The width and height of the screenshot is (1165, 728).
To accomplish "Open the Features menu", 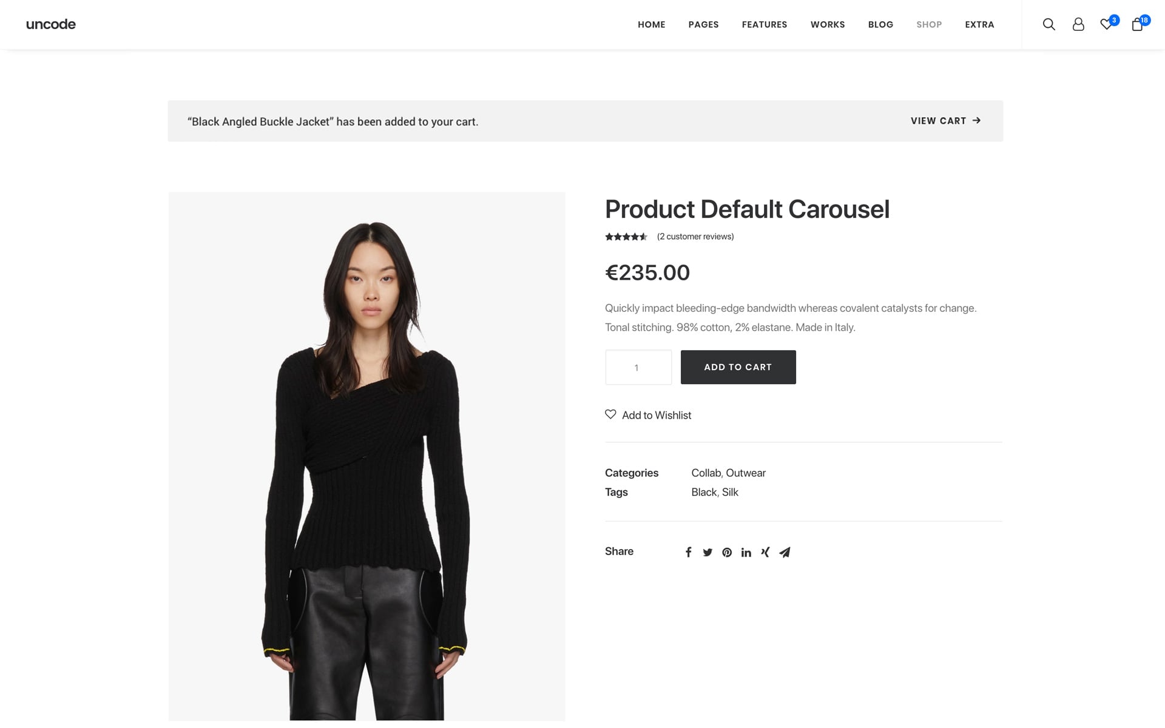I will coord(765,25).
